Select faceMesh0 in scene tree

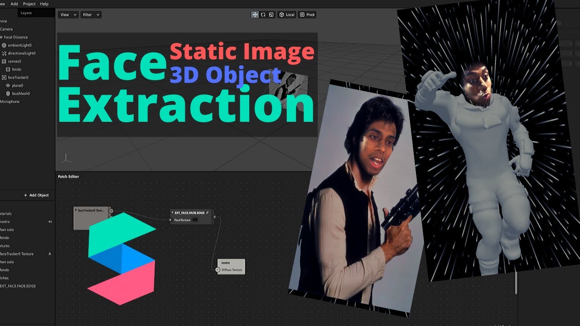[20, 93]
